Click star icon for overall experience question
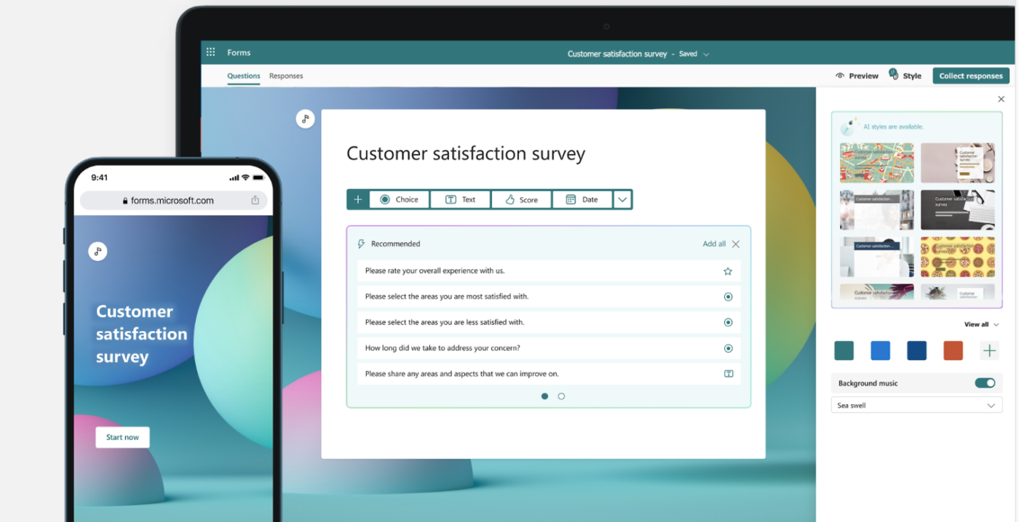This screenshot has width=1019, height=522. point(728,271)
